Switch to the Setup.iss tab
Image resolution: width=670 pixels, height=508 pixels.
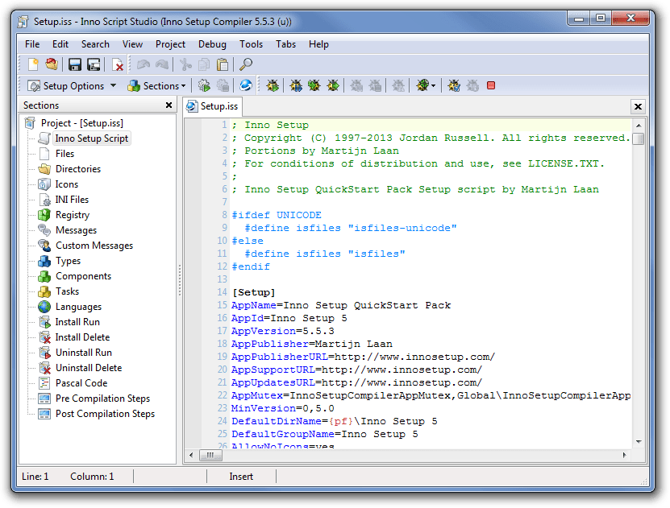pyautogui.click(x=212, y=106)
